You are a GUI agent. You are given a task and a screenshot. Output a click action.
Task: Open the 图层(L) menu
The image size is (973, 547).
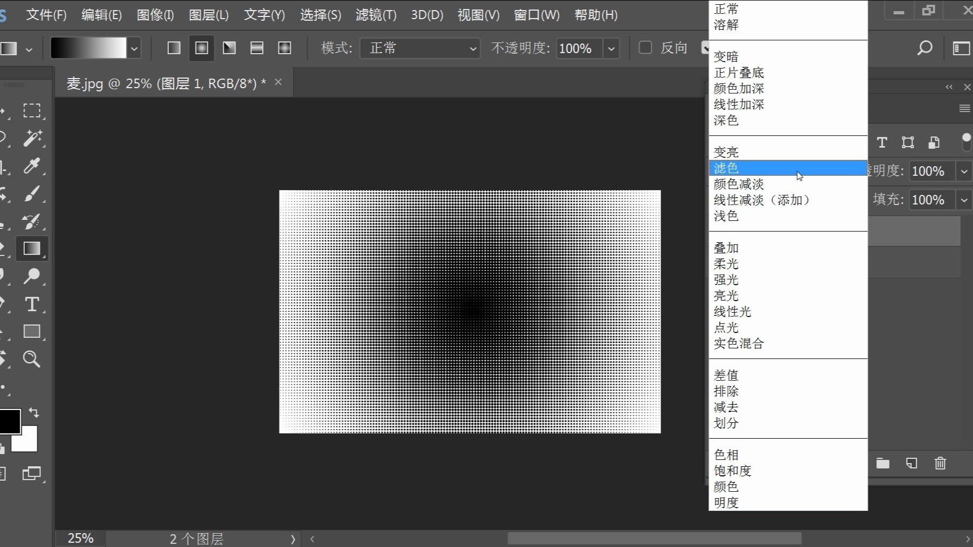[x=209, y=15]
